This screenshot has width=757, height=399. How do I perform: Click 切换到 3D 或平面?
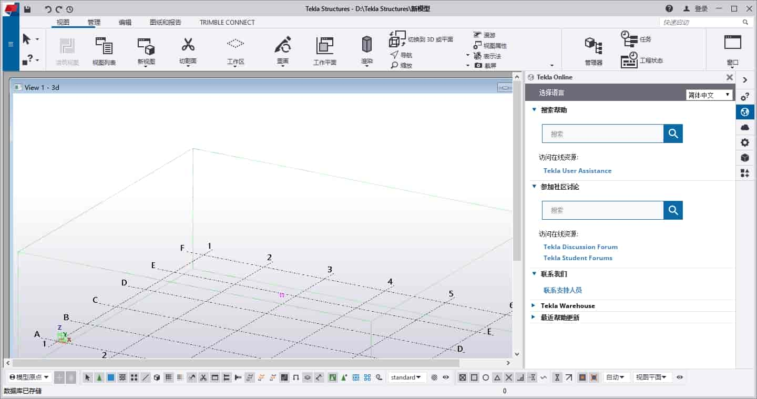(421, 39)
